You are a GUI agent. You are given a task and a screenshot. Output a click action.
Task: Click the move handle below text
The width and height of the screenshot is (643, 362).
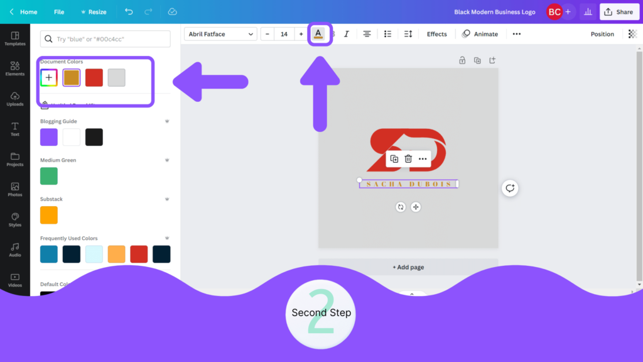click(x=416, y=207)
